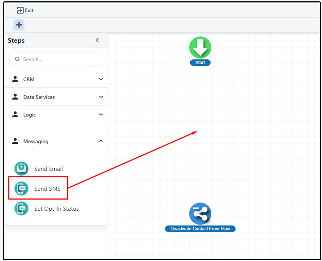Click the Set Opt-In Status icon
Viewport: 322px width, 261px height.
(21, 208)
